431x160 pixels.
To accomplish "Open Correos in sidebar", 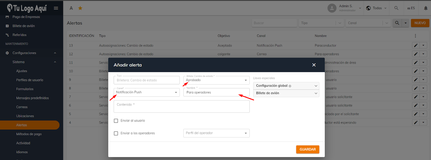I will tap(22, 107).
